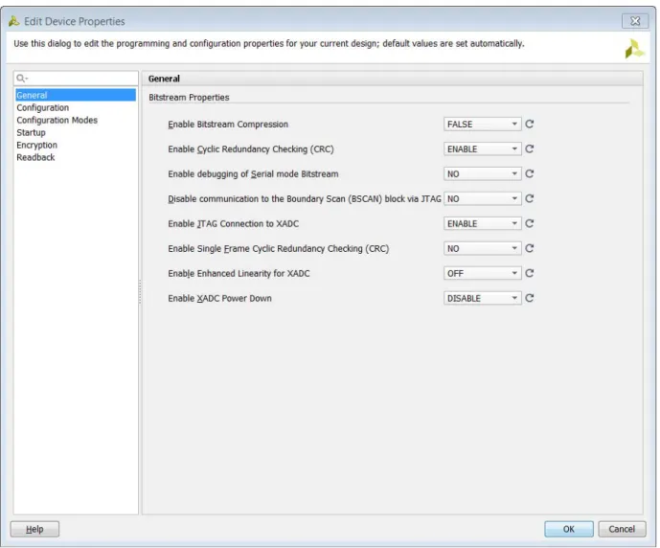Reset Boundary Scan (BSCAN) JTAG setting
The width and height of the screenshot is (660, 548).
coord(529,198)
